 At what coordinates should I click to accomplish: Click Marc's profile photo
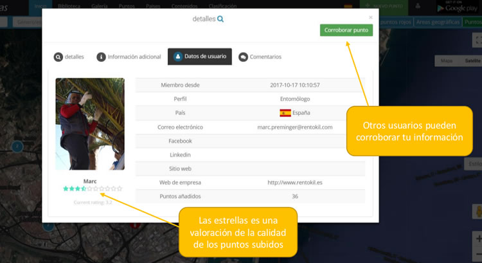click(90, 123)
